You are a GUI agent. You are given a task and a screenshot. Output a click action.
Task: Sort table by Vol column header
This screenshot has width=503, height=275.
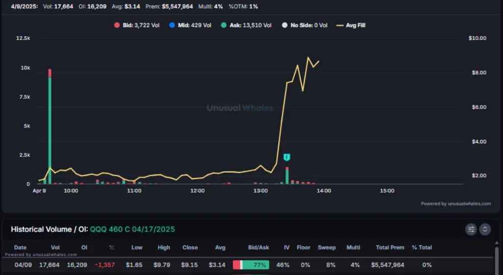[x=55, y=247]
